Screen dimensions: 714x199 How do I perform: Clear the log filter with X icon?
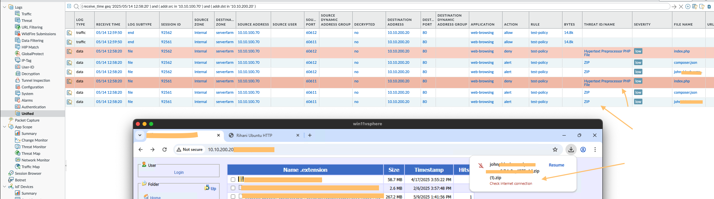[x=681, y=7]
